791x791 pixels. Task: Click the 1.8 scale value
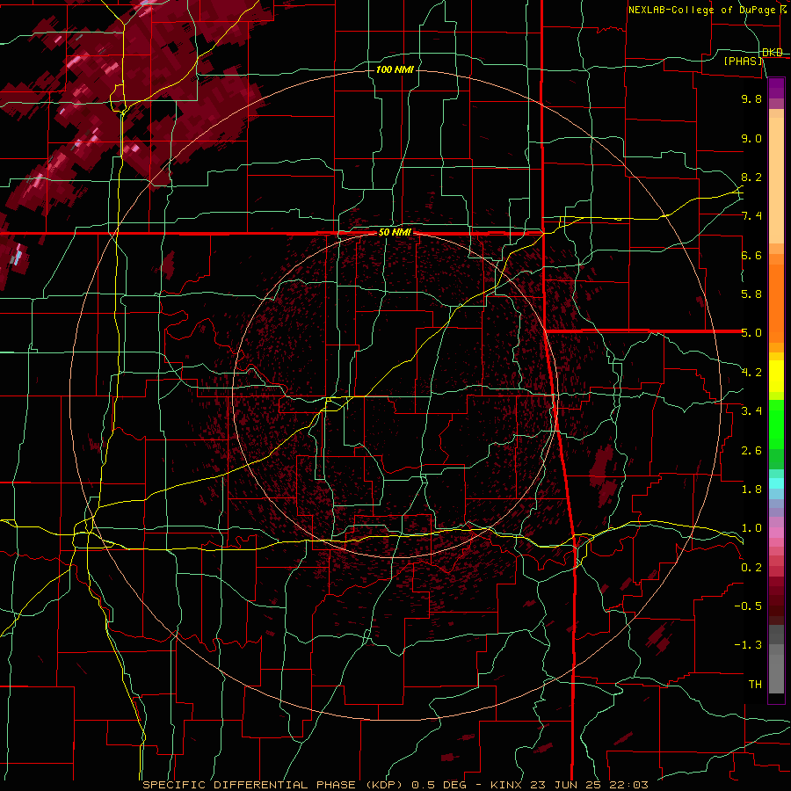[751, 490]
